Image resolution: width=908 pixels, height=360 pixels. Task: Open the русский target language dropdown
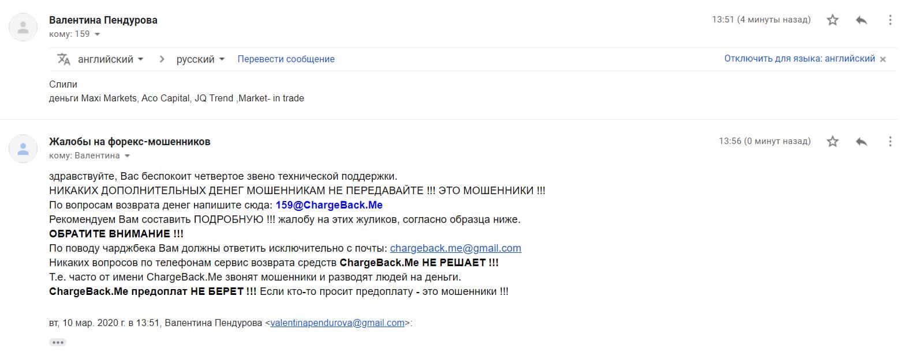tap(200, 59)
